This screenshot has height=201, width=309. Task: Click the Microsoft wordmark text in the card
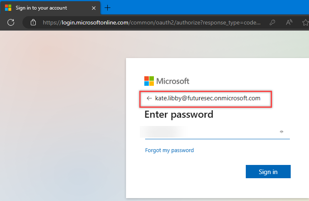point(173,81)
